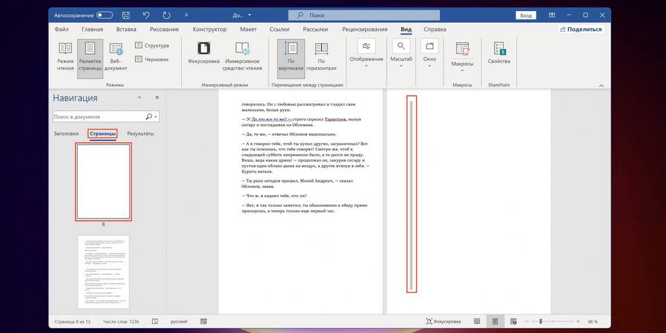Viewport: 666px width, 333px height.
Task: Toggle По вертикали page movement
Action: tap(291, 55)
